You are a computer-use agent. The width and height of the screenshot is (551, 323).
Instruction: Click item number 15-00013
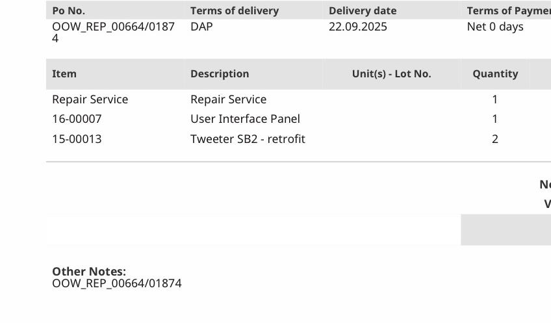[77, 139]
